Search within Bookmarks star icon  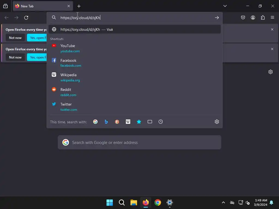(139, 122)
